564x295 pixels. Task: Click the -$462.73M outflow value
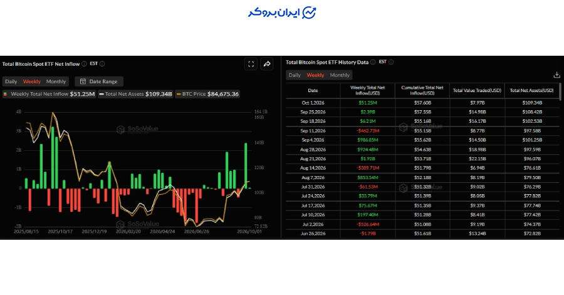coord(368,131)
